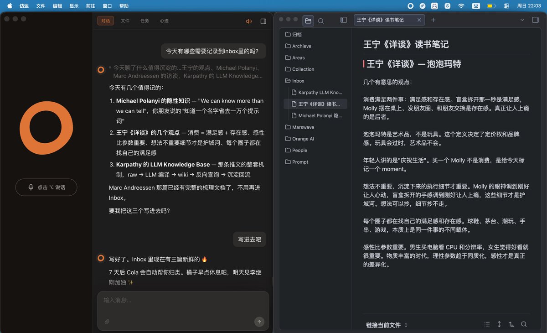The height and width of the screenshot is (333, 547).
Task: Open the Wi-Fi status menu
Action: 461,6
